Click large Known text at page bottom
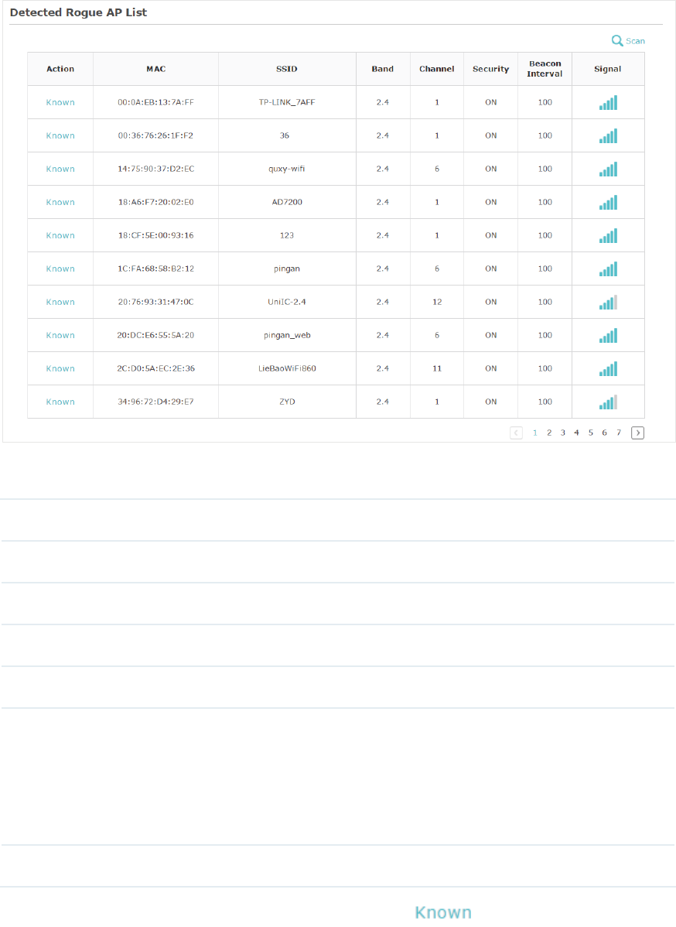Screen dimensions: 676x927 click(x=443, y=912)
